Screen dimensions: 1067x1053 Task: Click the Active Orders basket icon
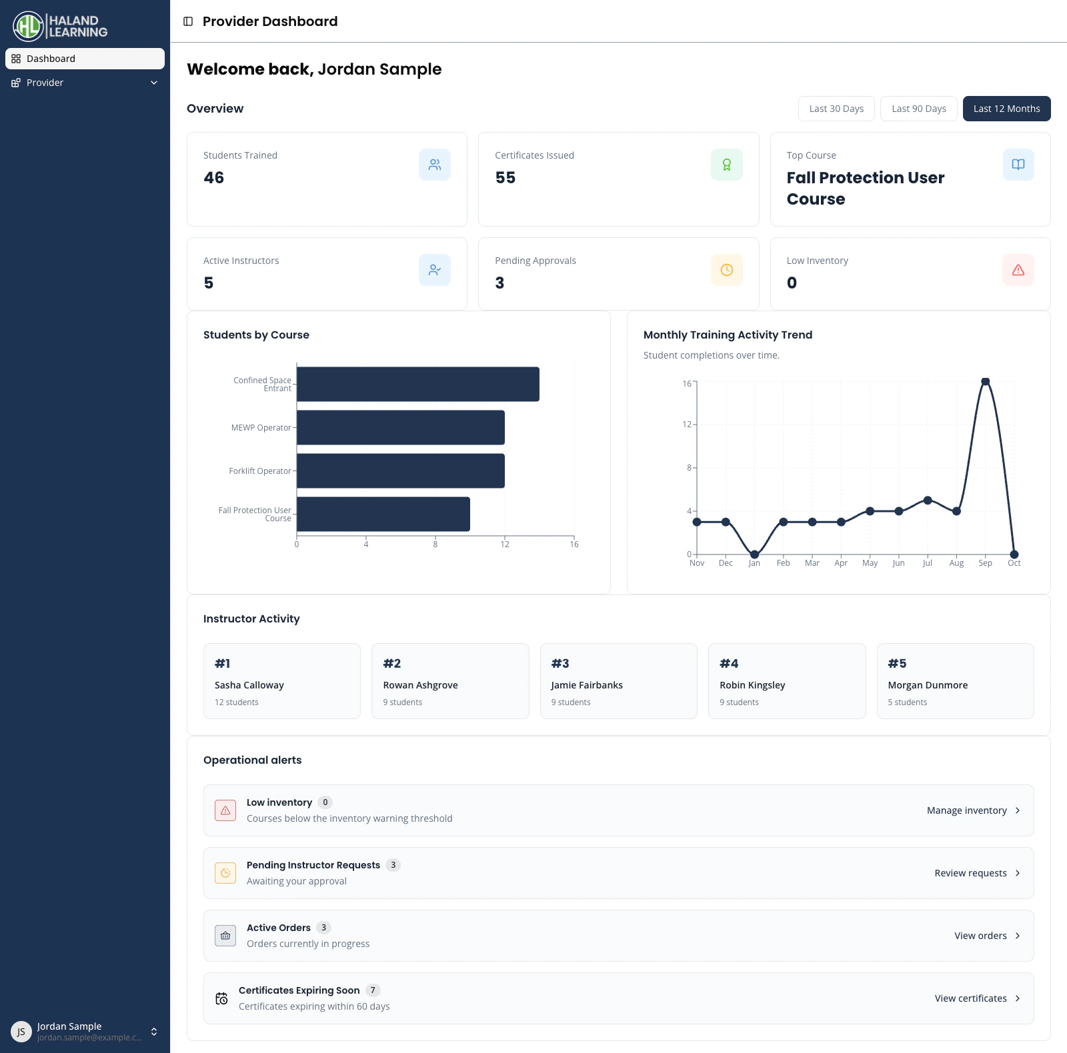pos(225,936)
